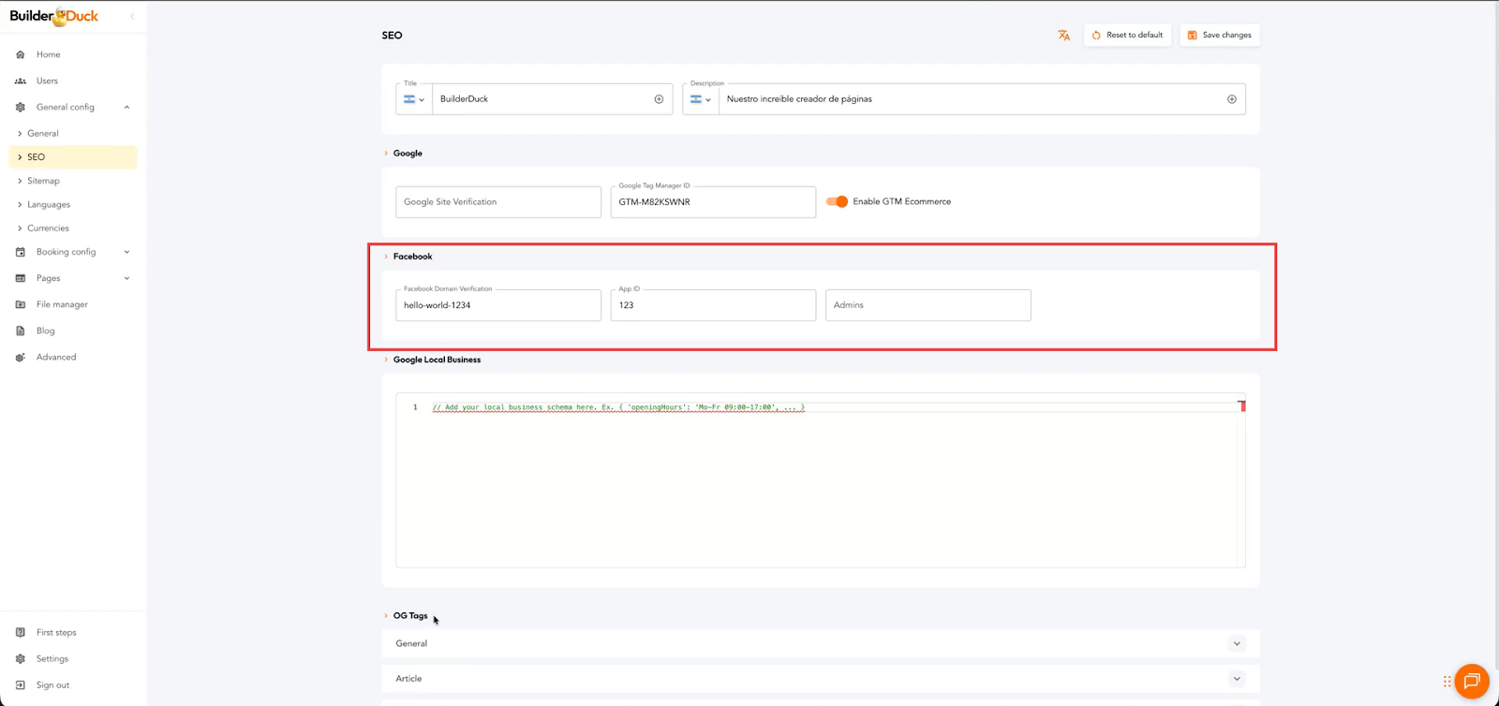
Task: Click the Sign out icon
Action: tap(21, 685)
